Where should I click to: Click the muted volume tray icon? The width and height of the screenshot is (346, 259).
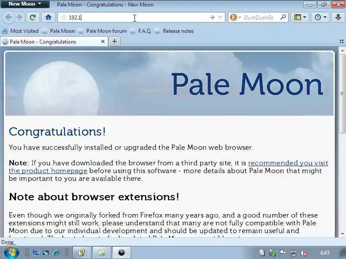point(304,253)
